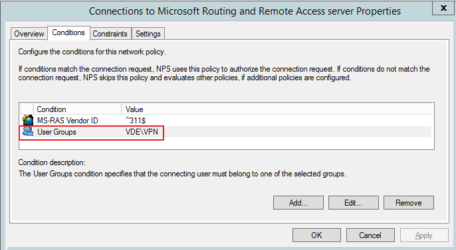Click the MS-RAS Vendor ID globe icon
The height and width of the screenshot is (250, 456).
[28, 120]
